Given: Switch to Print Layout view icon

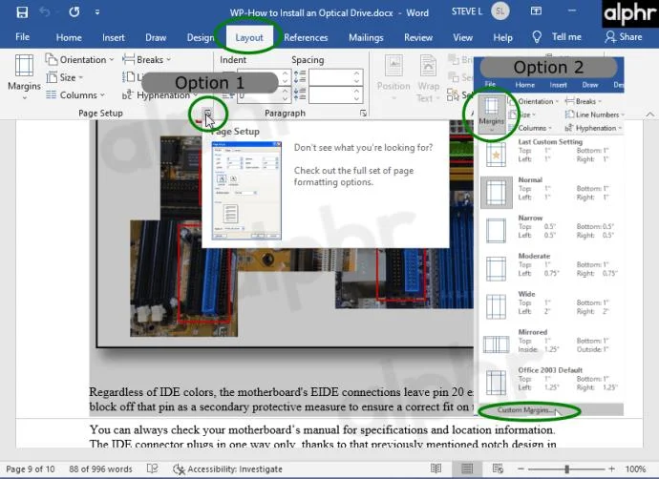Looking at the screenshot, I should point(466,469).
